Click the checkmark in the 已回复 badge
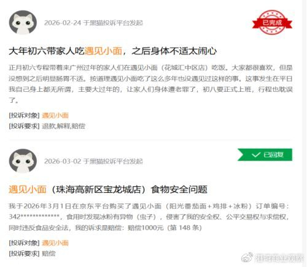Screen dimensions: 307x267 256,155
